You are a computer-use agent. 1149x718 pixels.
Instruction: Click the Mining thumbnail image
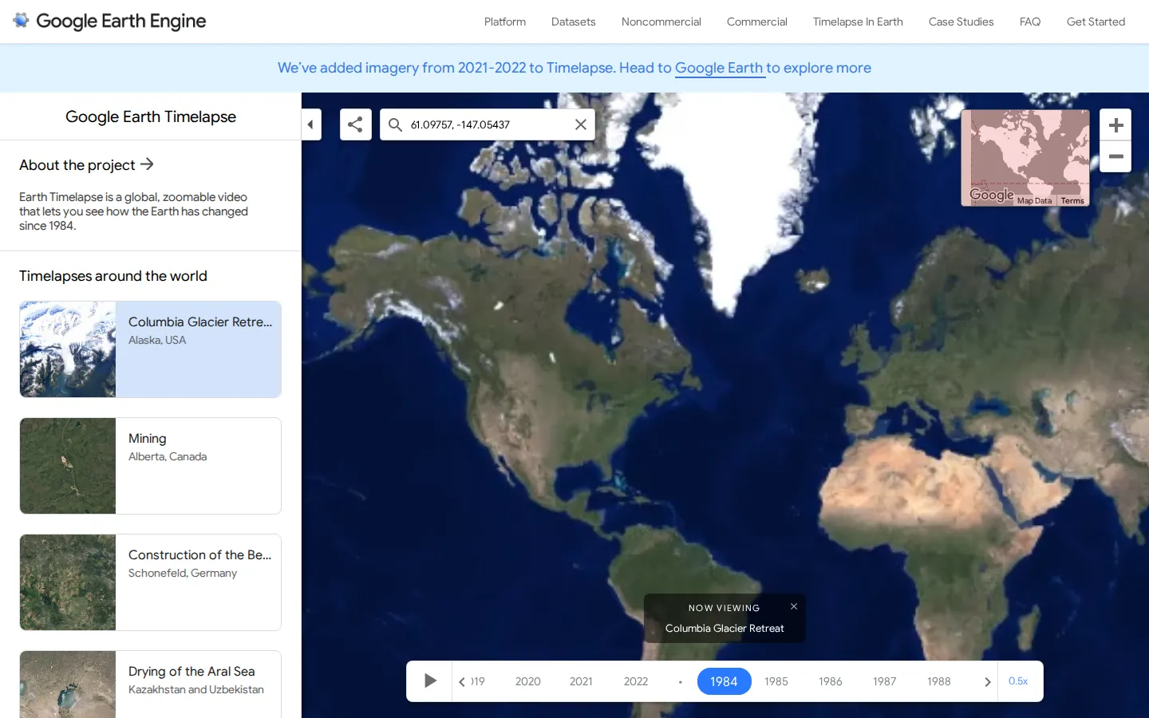[68, 466]
